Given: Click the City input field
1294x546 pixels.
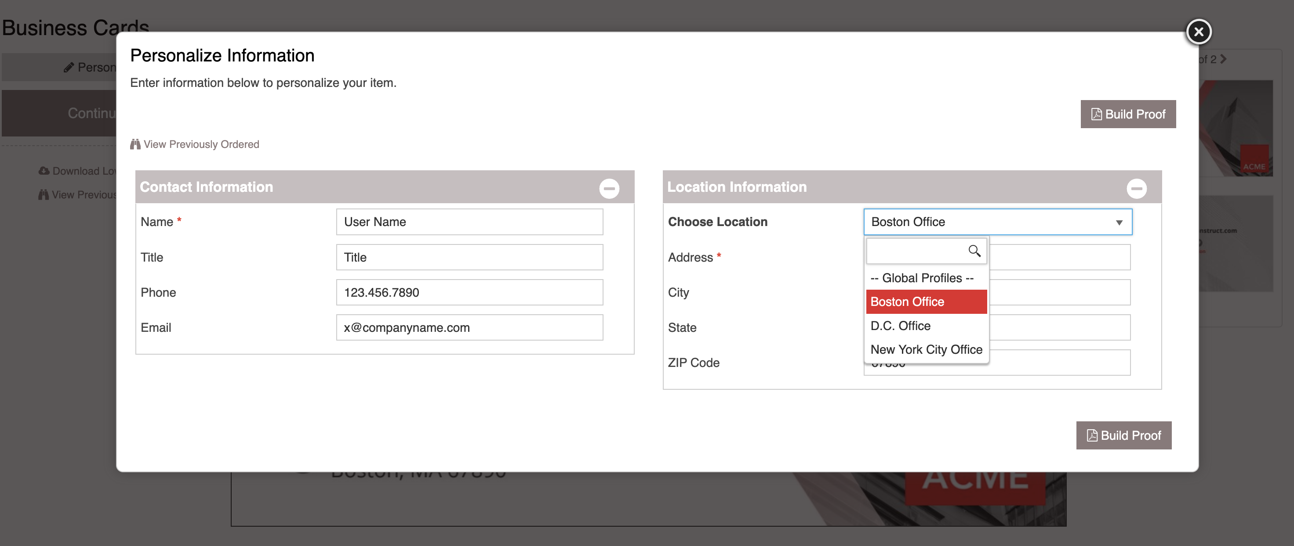Looking at the screenshot, I should coord(1060,293).
